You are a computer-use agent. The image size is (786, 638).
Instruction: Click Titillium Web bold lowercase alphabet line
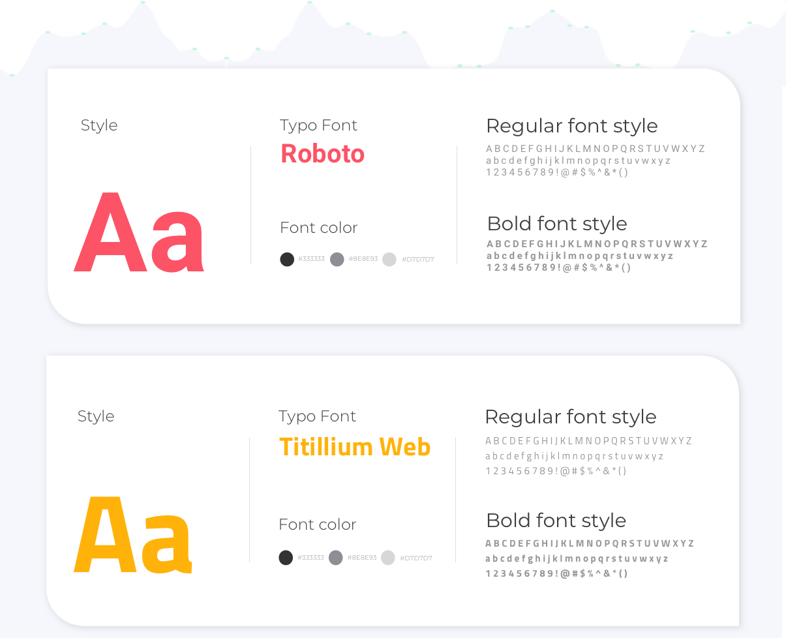click(x=577, y=558)
